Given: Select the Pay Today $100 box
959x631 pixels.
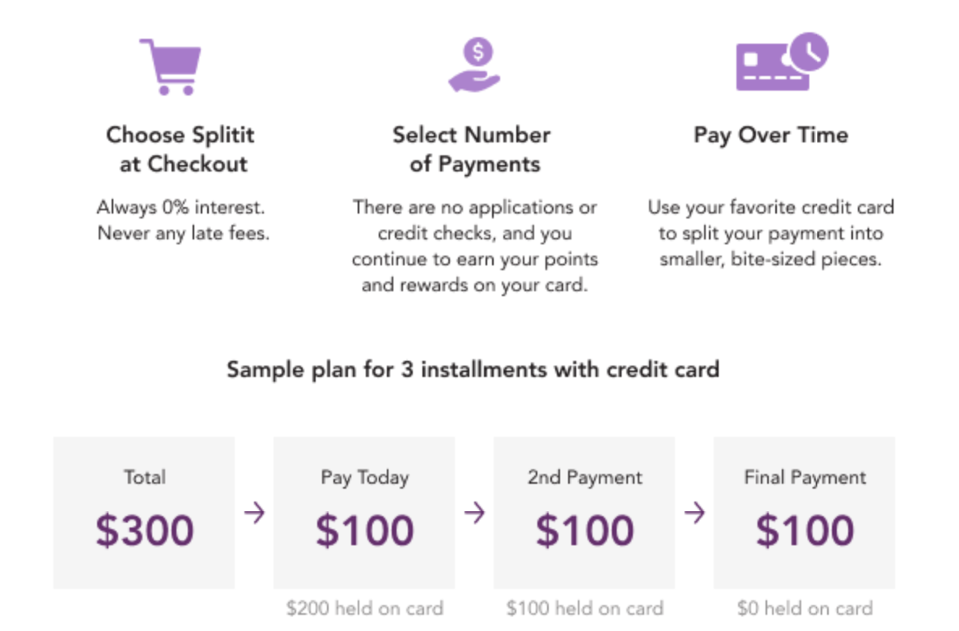Looking at the screenshot, I should pos(364,512).
